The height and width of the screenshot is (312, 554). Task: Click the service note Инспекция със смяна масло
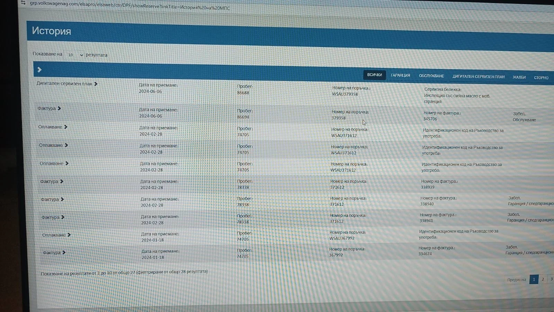[x=457, y=99]
